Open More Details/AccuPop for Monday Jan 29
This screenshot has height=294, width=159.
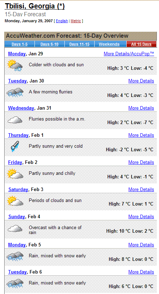pos(129,54)
